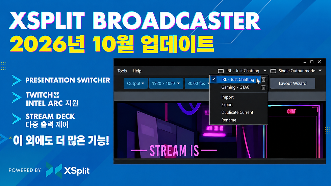The width and height of the screenshot is (331, 186).
Task: Click the XSplit logo at bottom left
Action: pos(68,170)
